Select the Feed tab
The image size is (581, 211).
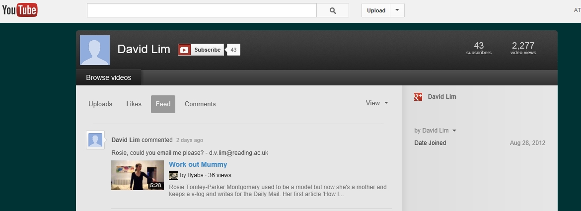(x=163, y=104)
